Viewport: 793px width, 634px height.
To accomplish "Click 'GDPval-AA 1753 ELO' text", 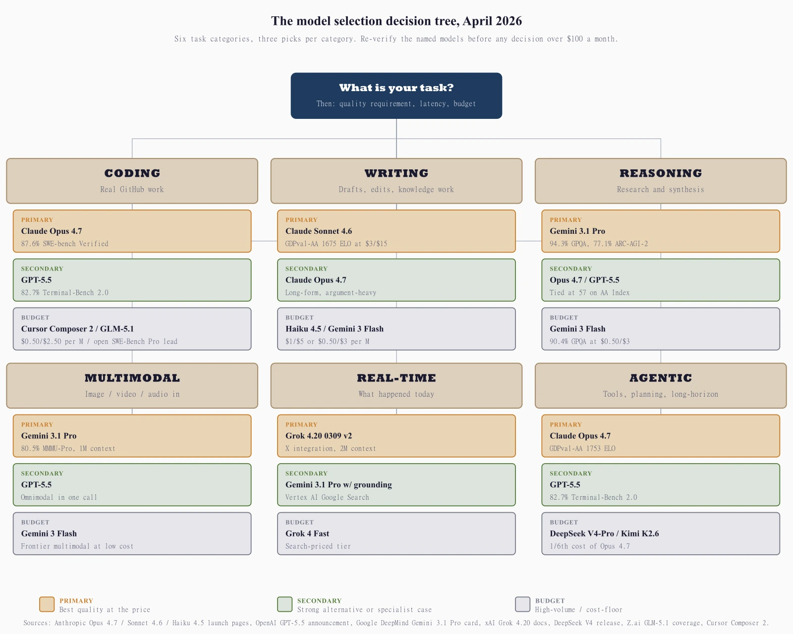I will click(582, 449).
